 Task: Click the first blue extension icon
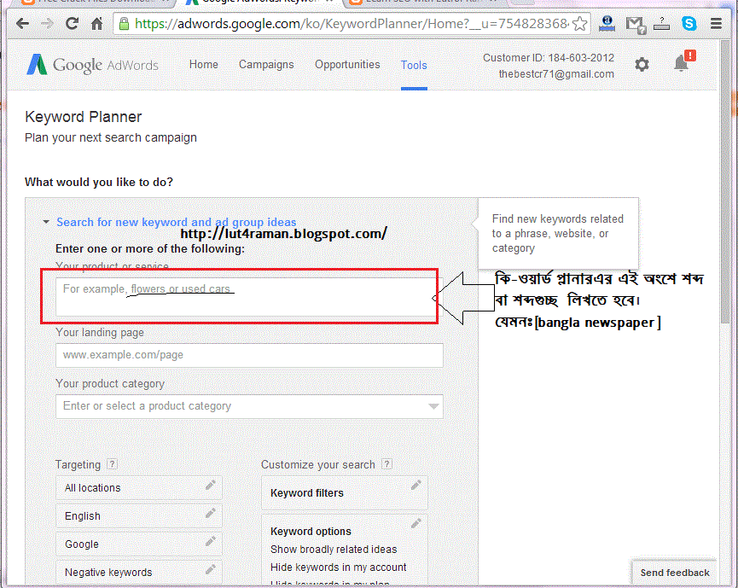click(607, 23)
